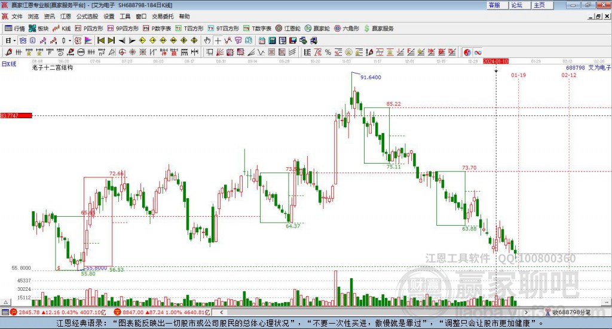Click the 深 index 8847.00 status entry
Screen dimensions: 612x329
(x=161, y=312)
